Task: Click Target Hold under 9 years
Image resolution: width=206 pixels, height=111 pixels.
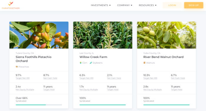Action: 113,90
